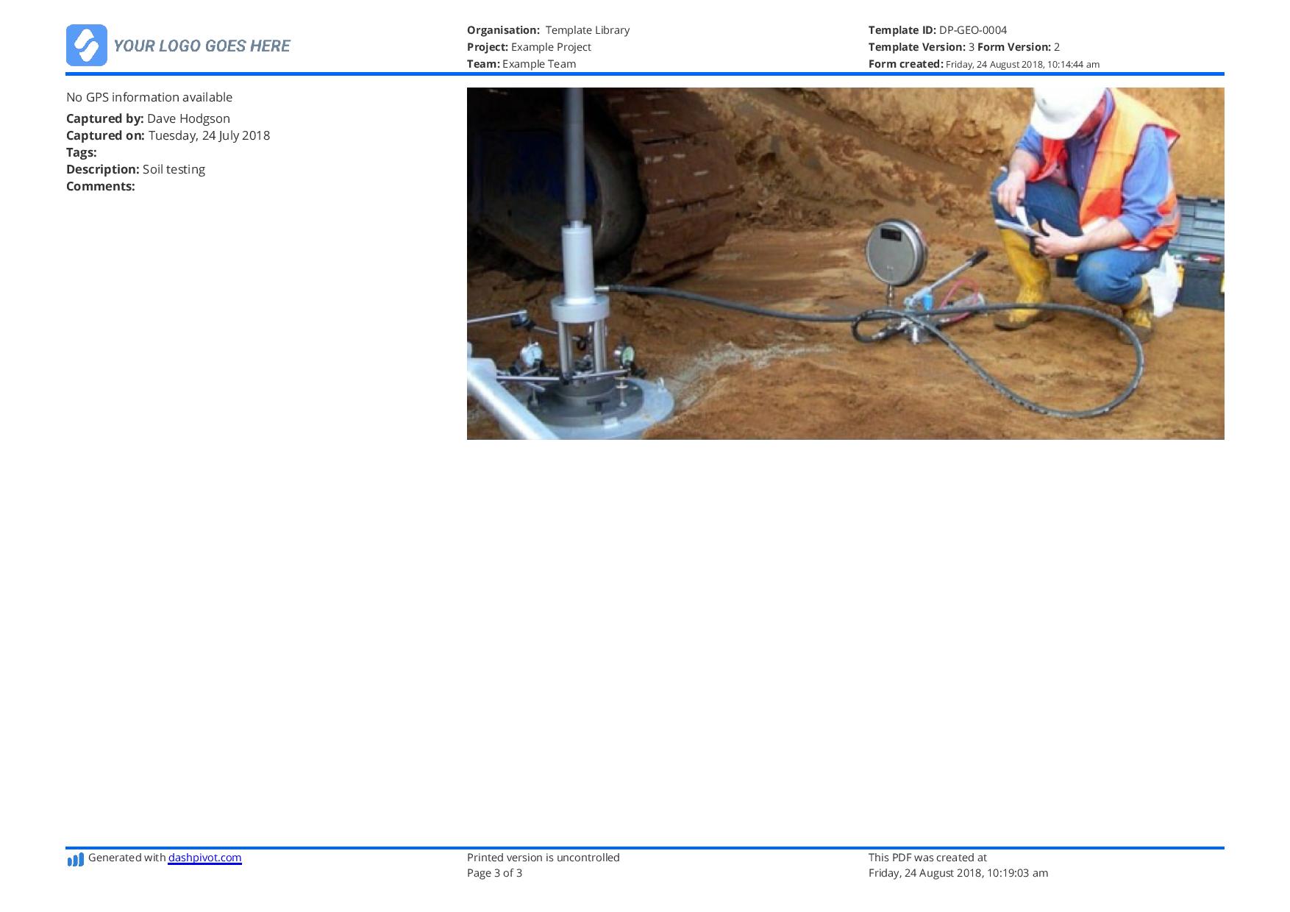Click the blue logo icon in header
Image resolution: width=1290 pixels, height=912 pixels.
[87, 45]
